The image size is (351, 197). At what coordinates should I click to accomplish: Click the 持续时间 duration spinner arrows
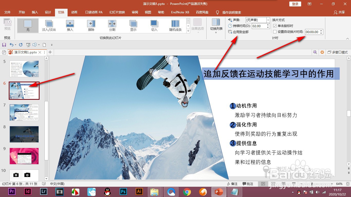point(268,26)
